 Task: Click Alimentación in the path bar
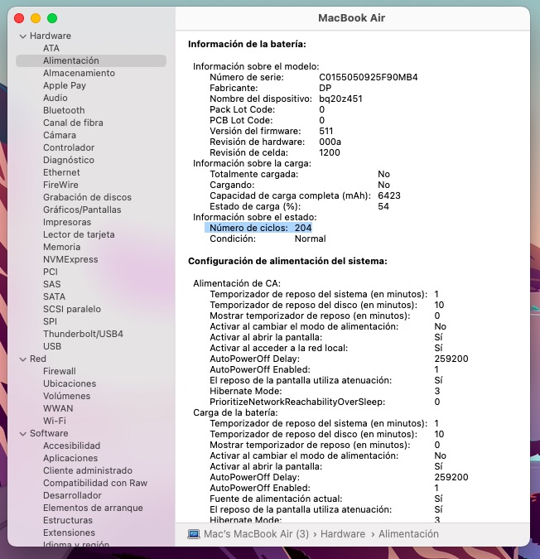(x=408, y=535)
